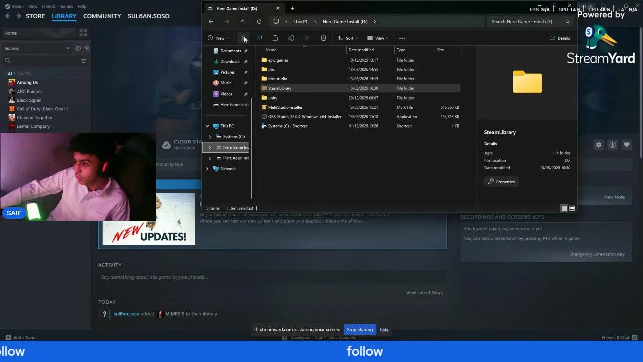Expand the Here Apps Install drive node
643x362 pixels.
pyautogui.click(x=210, y=158)
